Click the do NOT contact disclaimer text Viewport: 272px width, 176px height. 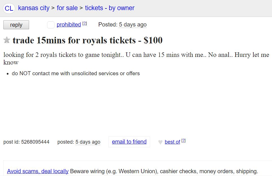[x=76, y=73]
